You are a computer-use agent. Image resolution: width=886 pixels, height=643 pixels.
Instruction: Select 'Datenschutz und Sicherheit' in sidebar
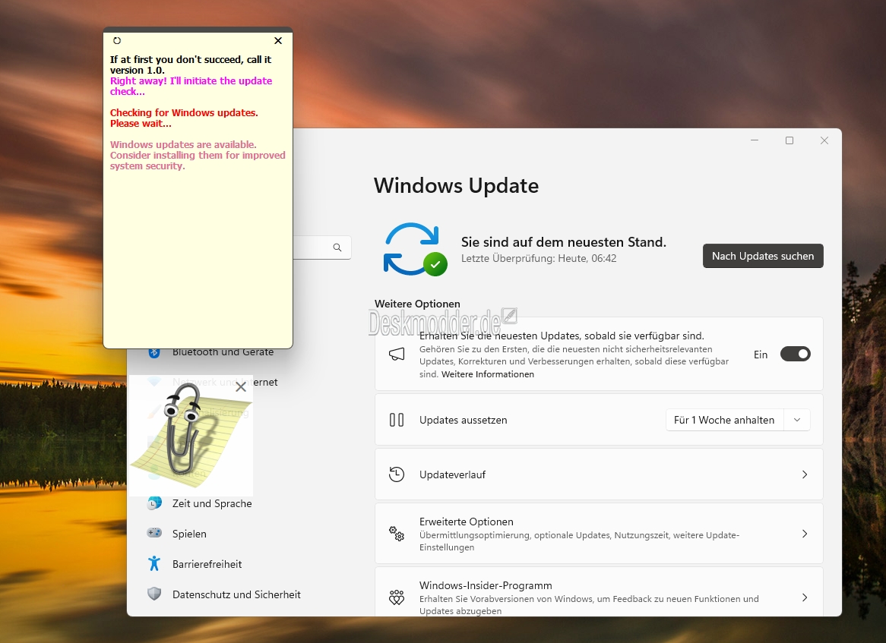236,594
